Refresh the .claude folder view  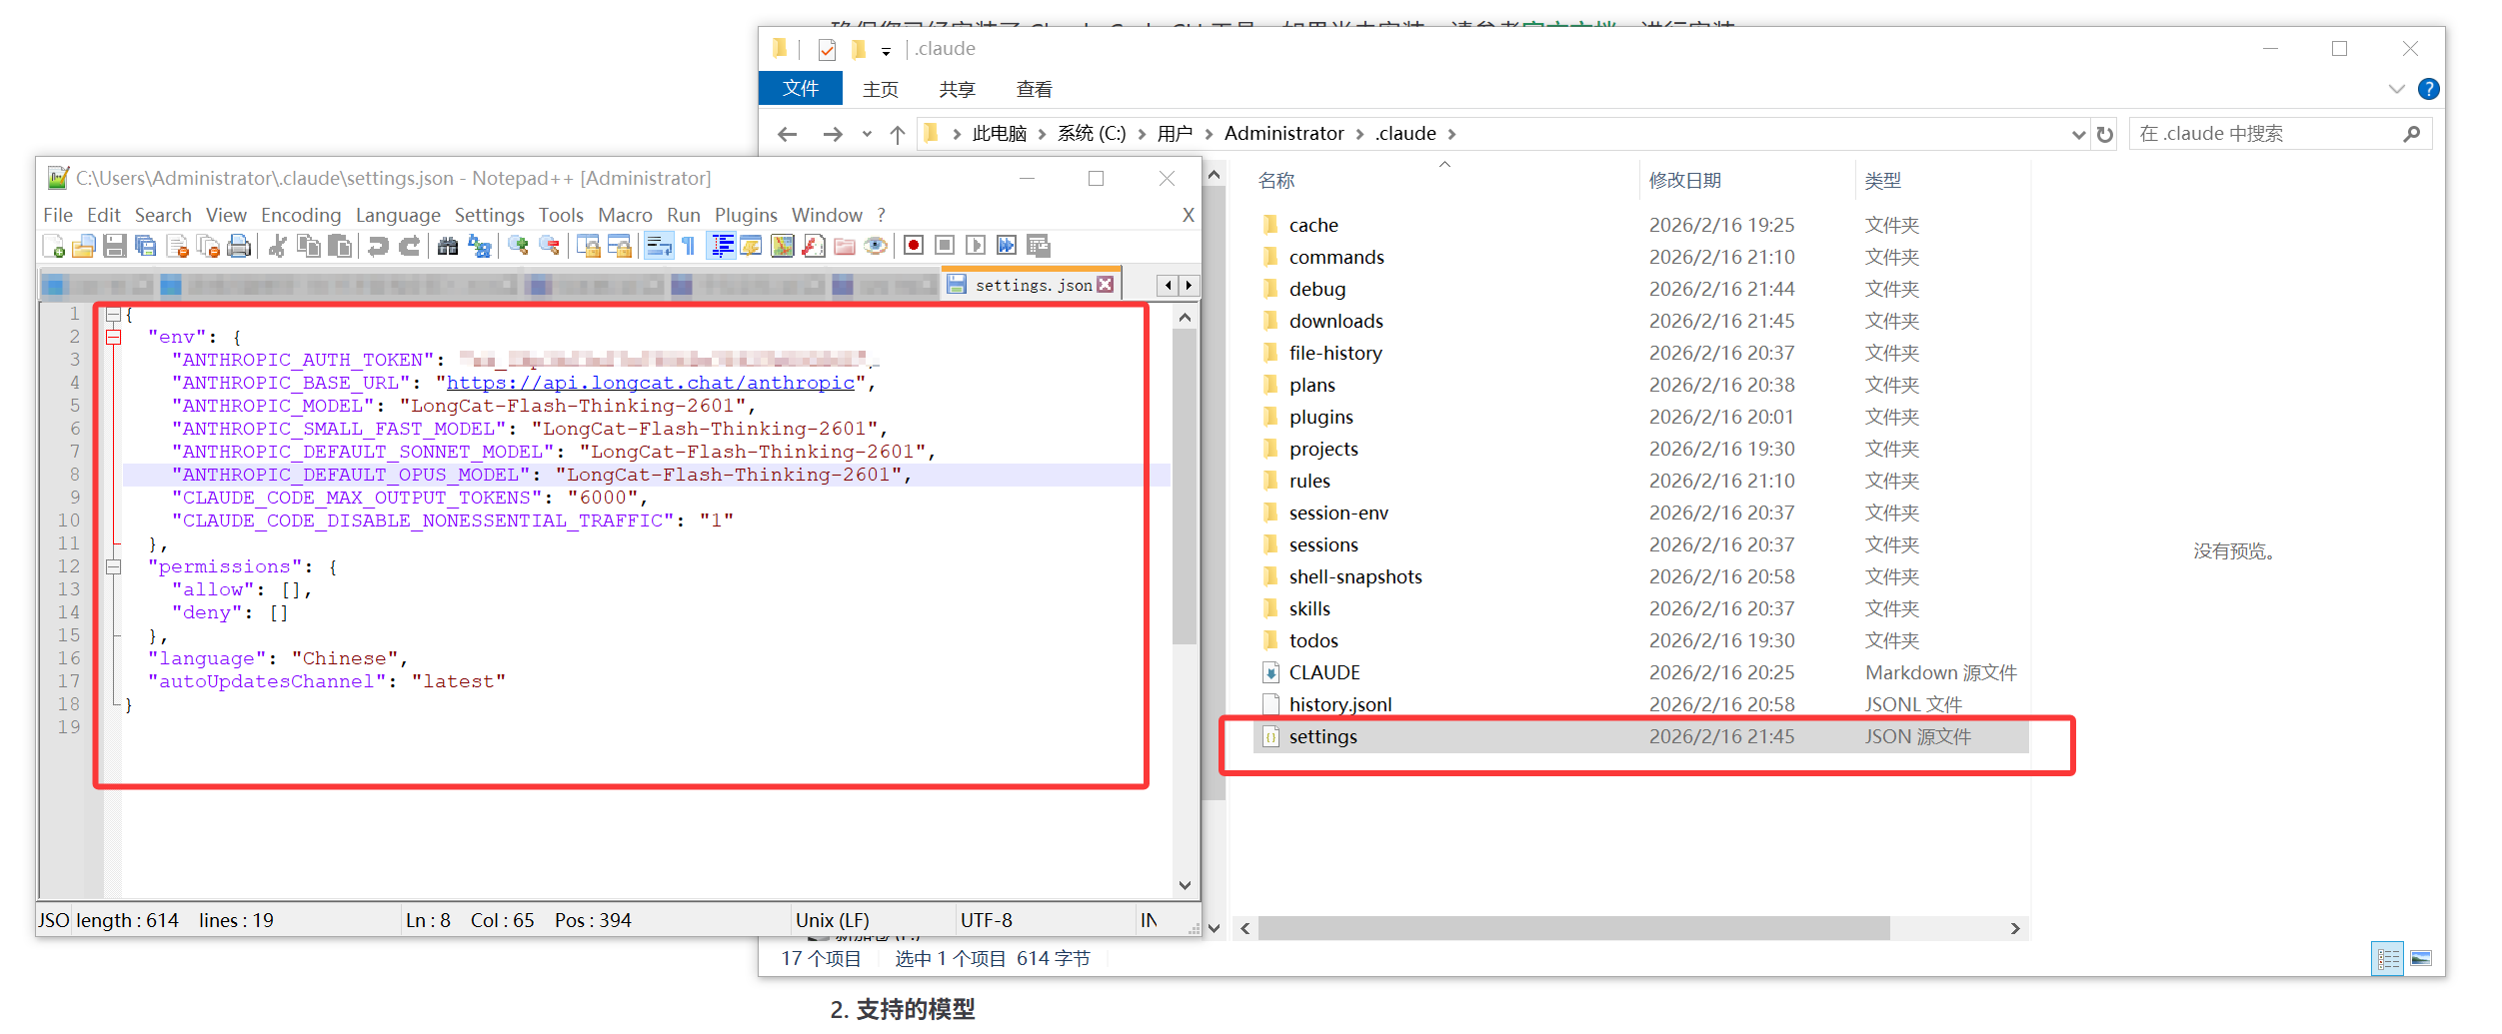click(x=2105, y=134)
